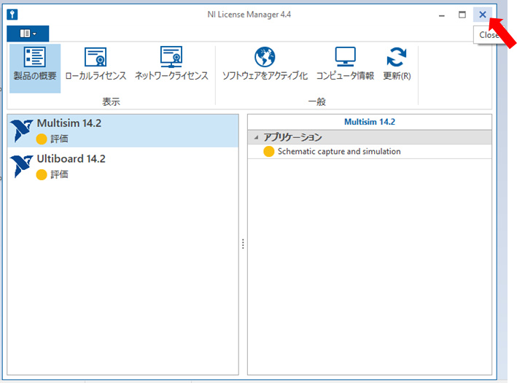Open the ネットワークライセンス network license view

click(171, 63)
